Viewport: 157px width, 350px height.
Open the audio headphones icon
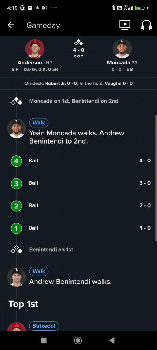(x=147, y=25)
